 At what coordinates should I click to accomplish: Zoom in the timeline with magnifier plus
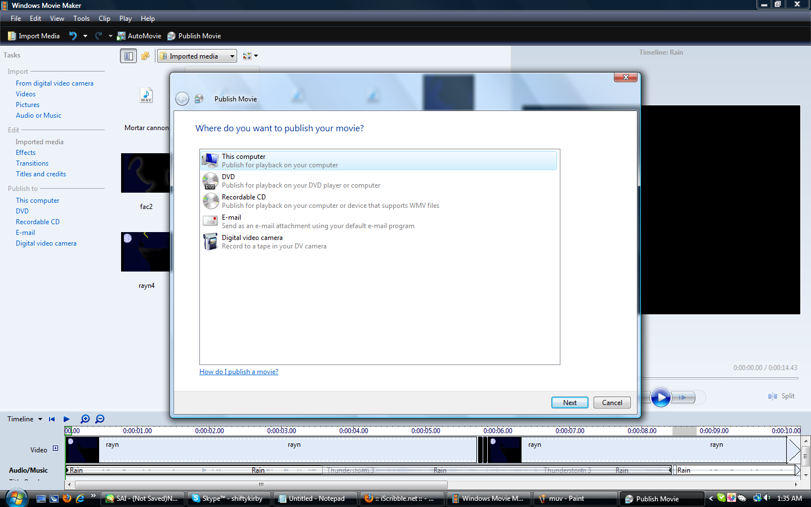[85, 419]
